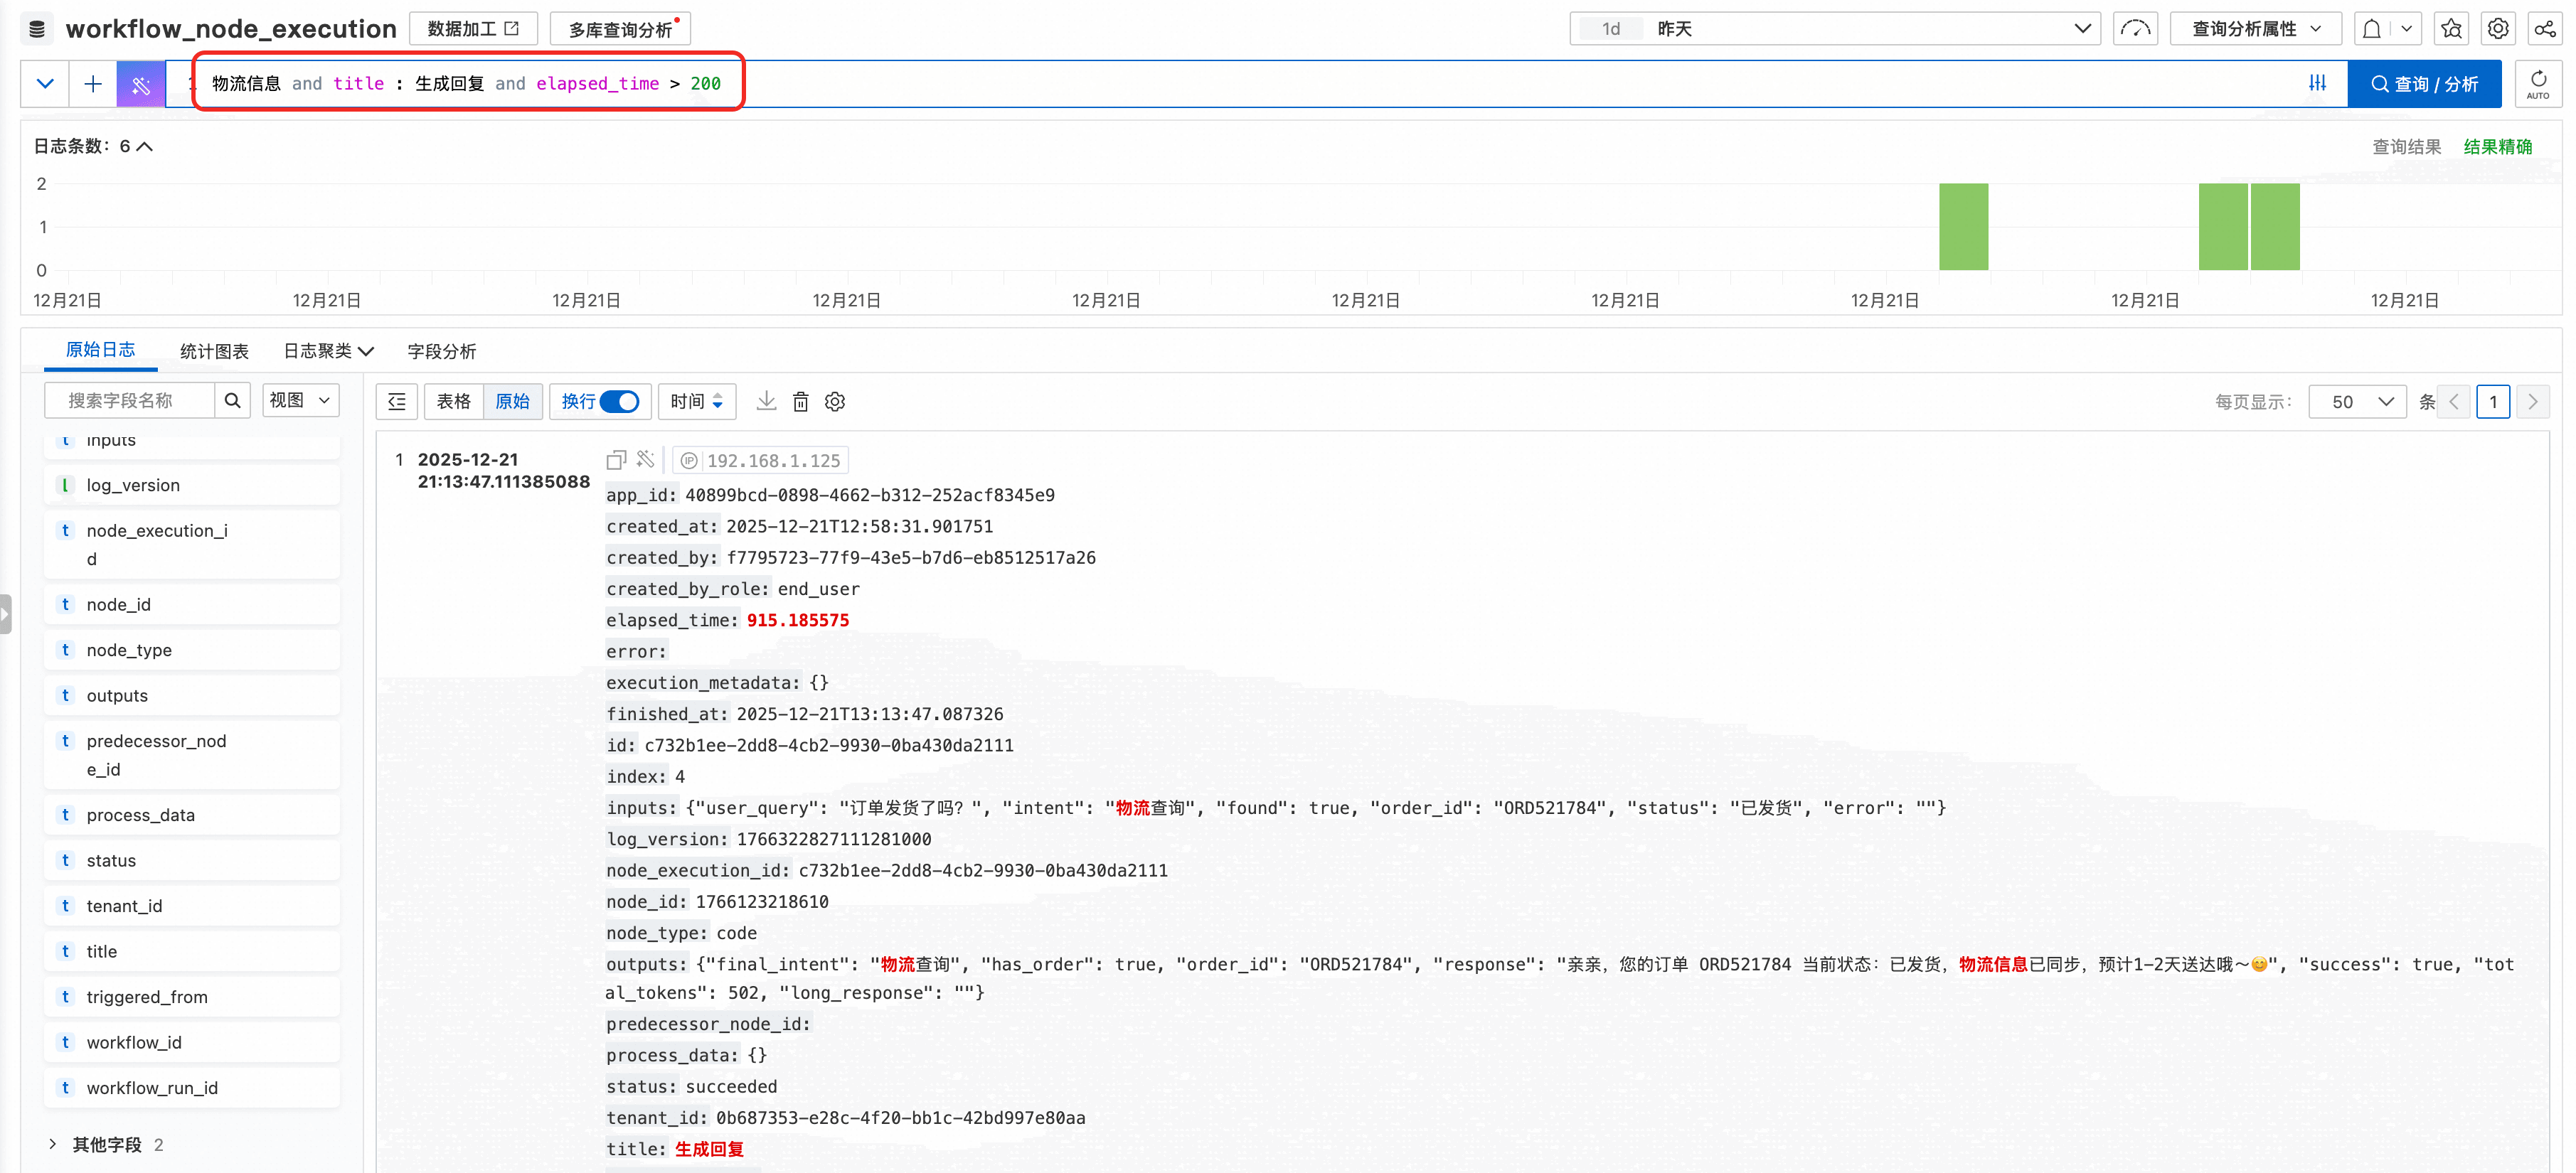Click the AUTO refresh icon

tap(2538, 84)
